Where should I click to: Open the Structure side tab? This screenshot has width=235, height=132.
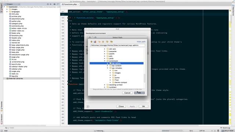click(x=1, y=119)
